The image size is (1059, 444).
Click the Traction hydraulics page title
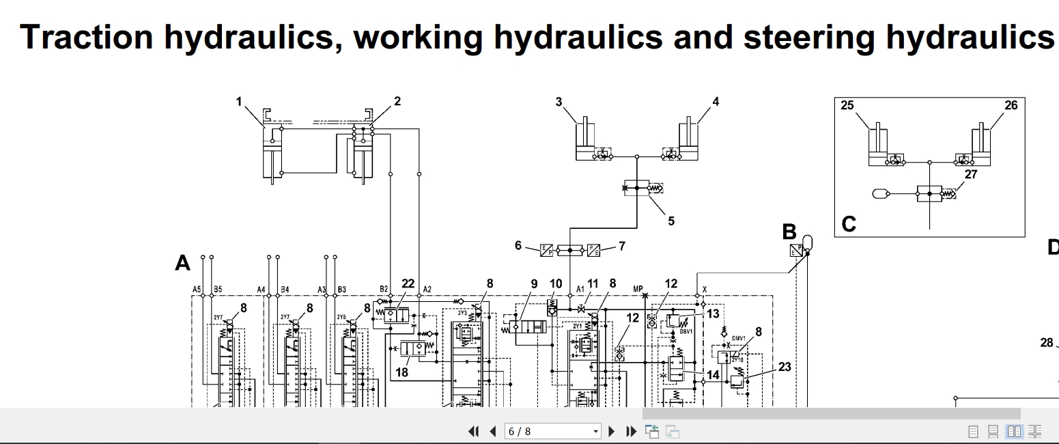click(x=537, y=36)
